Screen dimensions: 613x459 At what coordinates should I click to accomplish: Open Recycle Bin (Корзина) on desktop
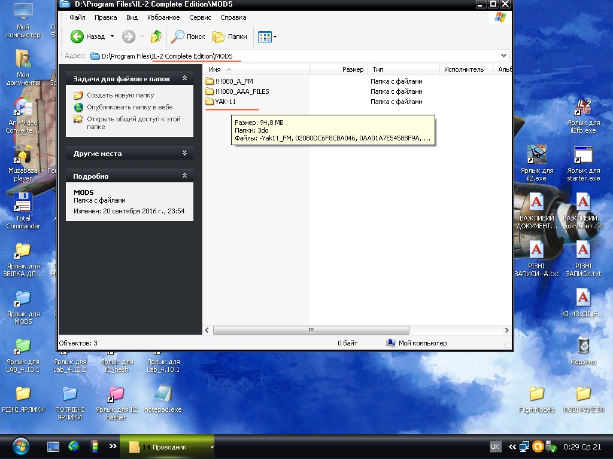tap(583, 350)
